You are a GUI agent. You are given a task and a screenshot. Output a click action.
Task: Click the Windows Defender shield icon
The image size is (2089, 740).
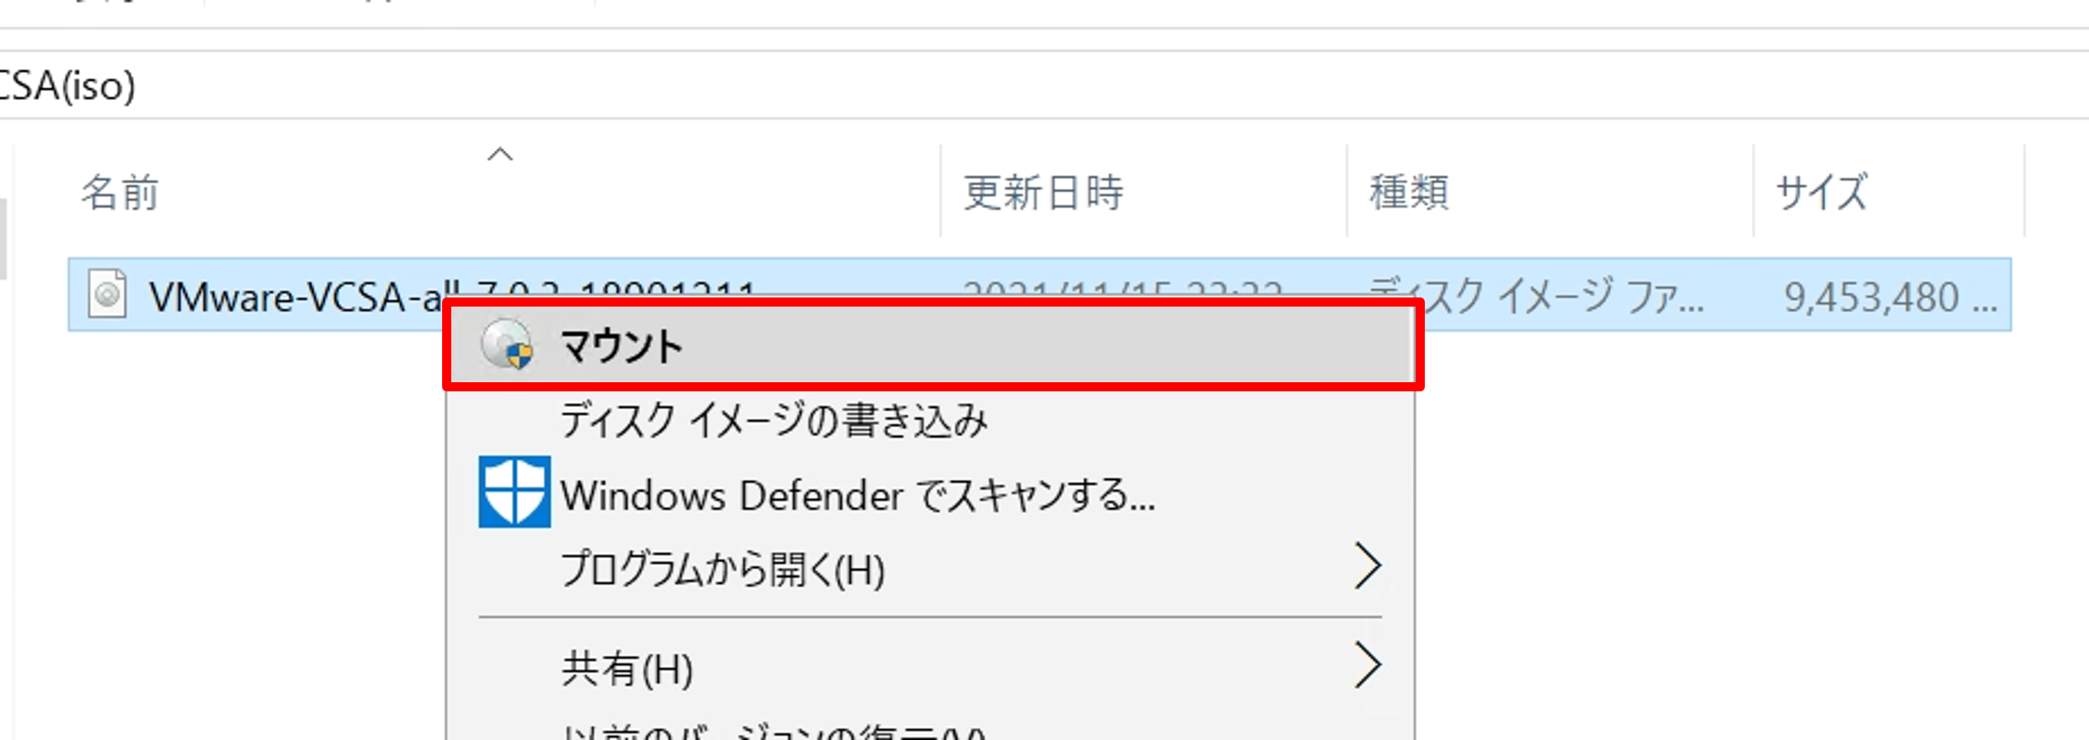click(514, 492)
